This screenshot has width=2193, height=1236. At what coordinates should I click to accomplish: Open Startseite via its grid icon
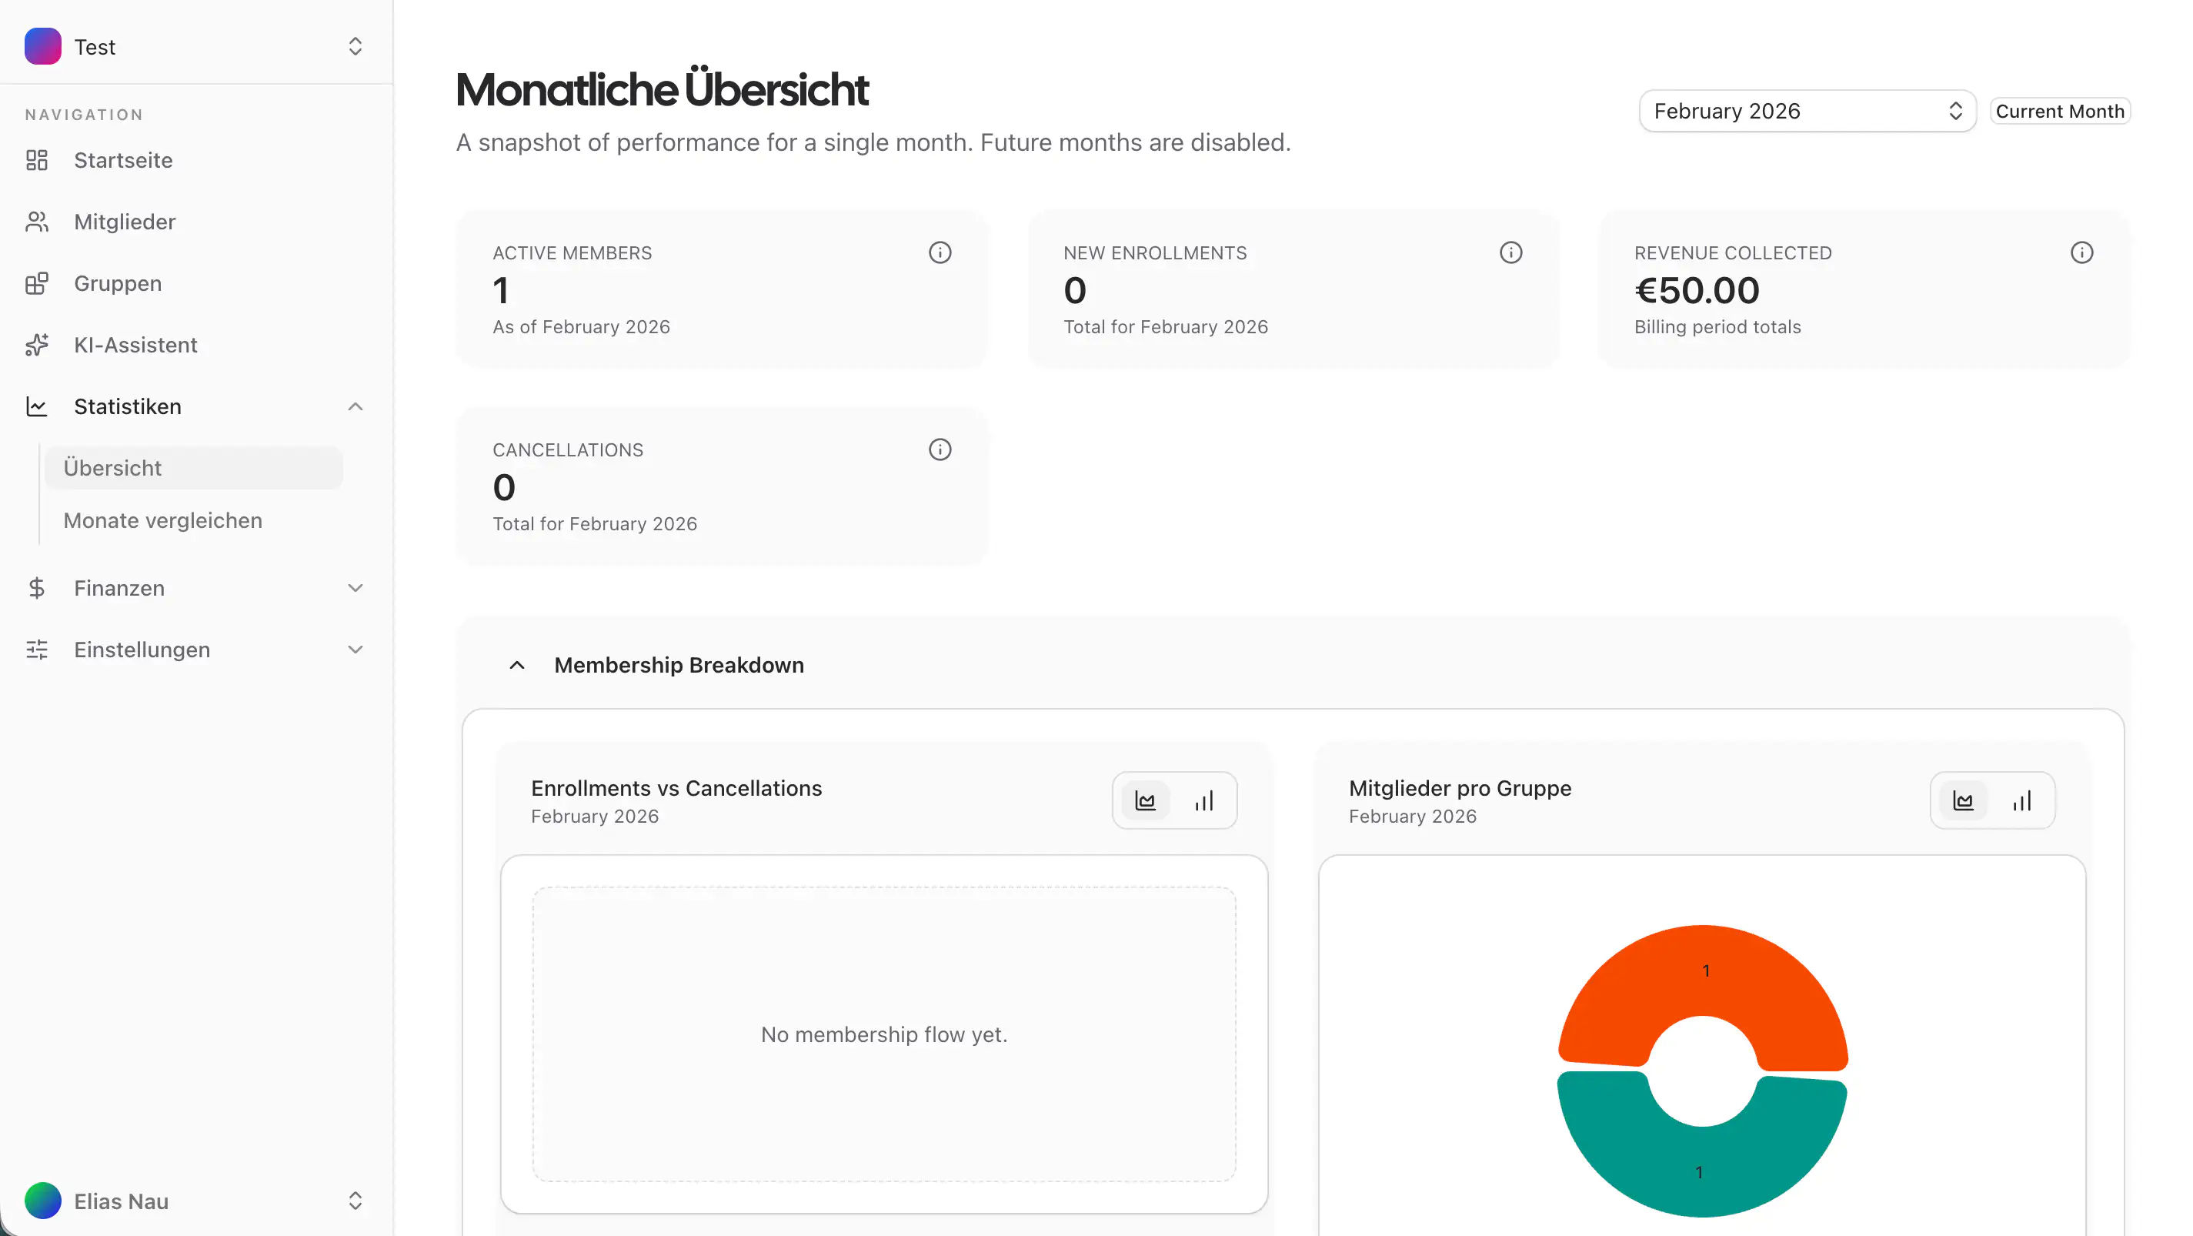[37, 160]
